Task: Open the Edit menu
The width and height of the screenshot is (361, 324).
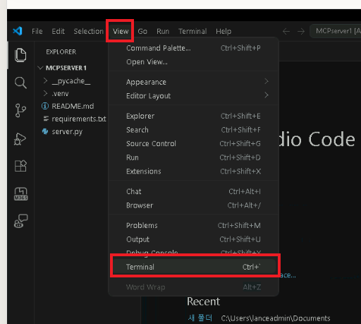Action: pyautogui.click(x=58, y=31)
